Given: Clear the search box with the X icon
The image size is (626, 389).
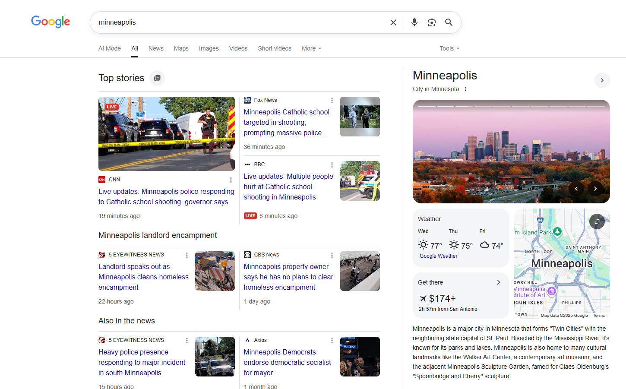Looking at the screenshot, I should pos(393,22).
